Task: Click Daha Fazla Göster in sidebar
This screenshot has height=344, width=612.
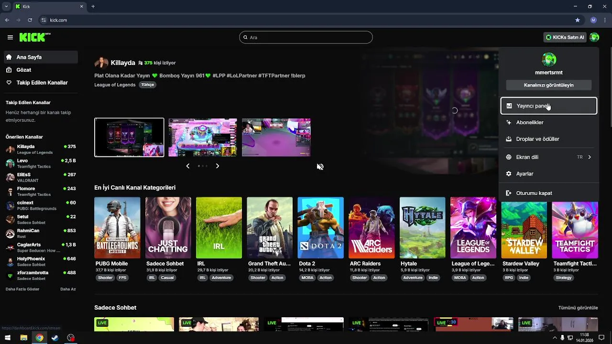Action: tap(22, 289)
